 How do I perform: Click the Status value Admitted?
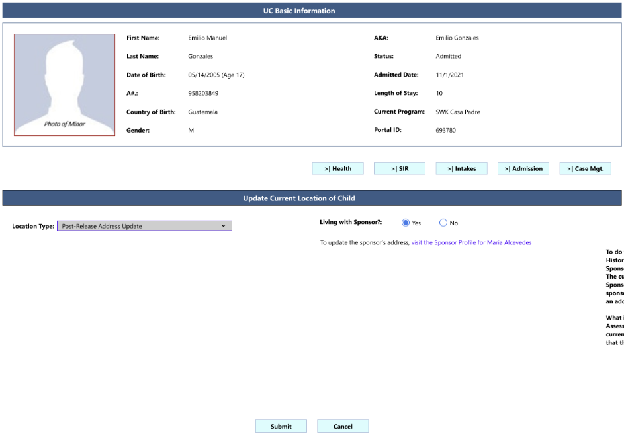(448, 56)
